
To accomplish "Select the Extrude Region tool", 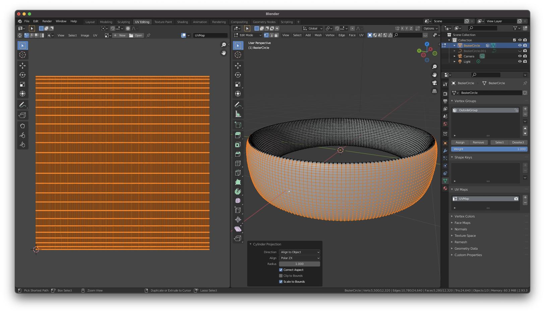I will 238,135.
